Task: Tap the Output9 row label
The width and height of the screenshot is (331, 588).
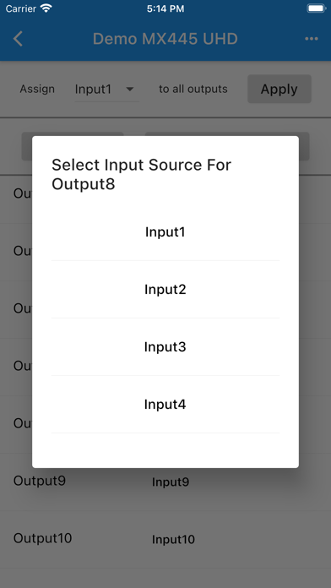Action: (x=40, y=481)
